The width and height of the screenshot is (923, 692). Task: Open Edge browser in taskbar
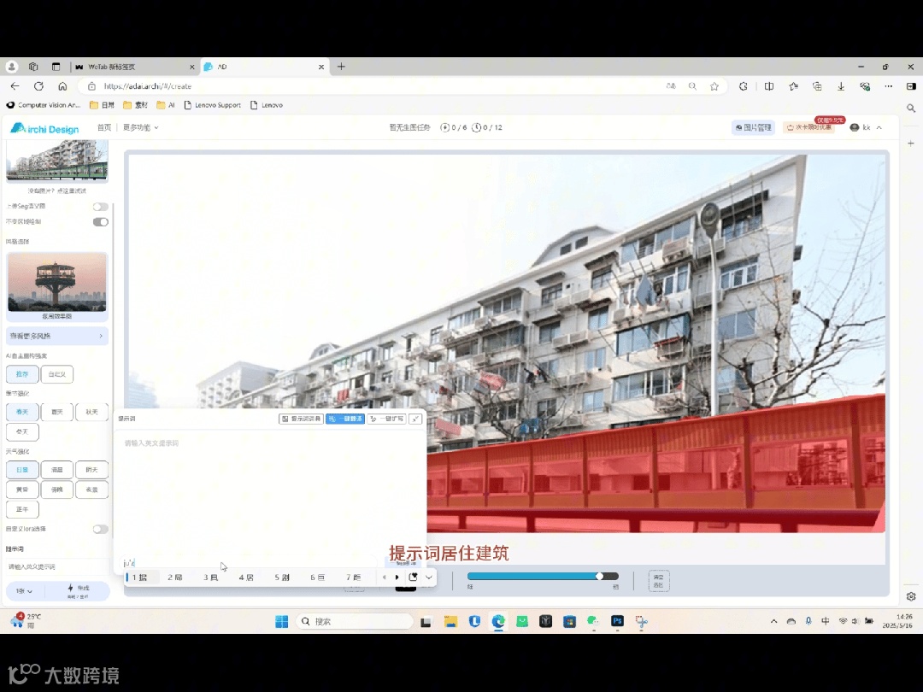(498, 621)
